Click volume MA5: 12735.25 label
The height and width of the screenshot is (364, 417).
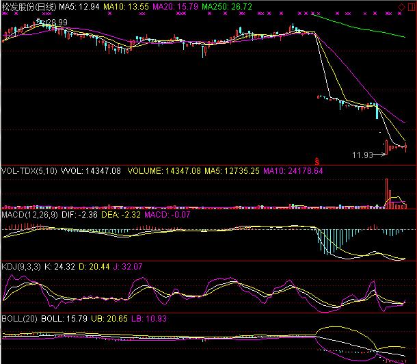coord(232,171)
